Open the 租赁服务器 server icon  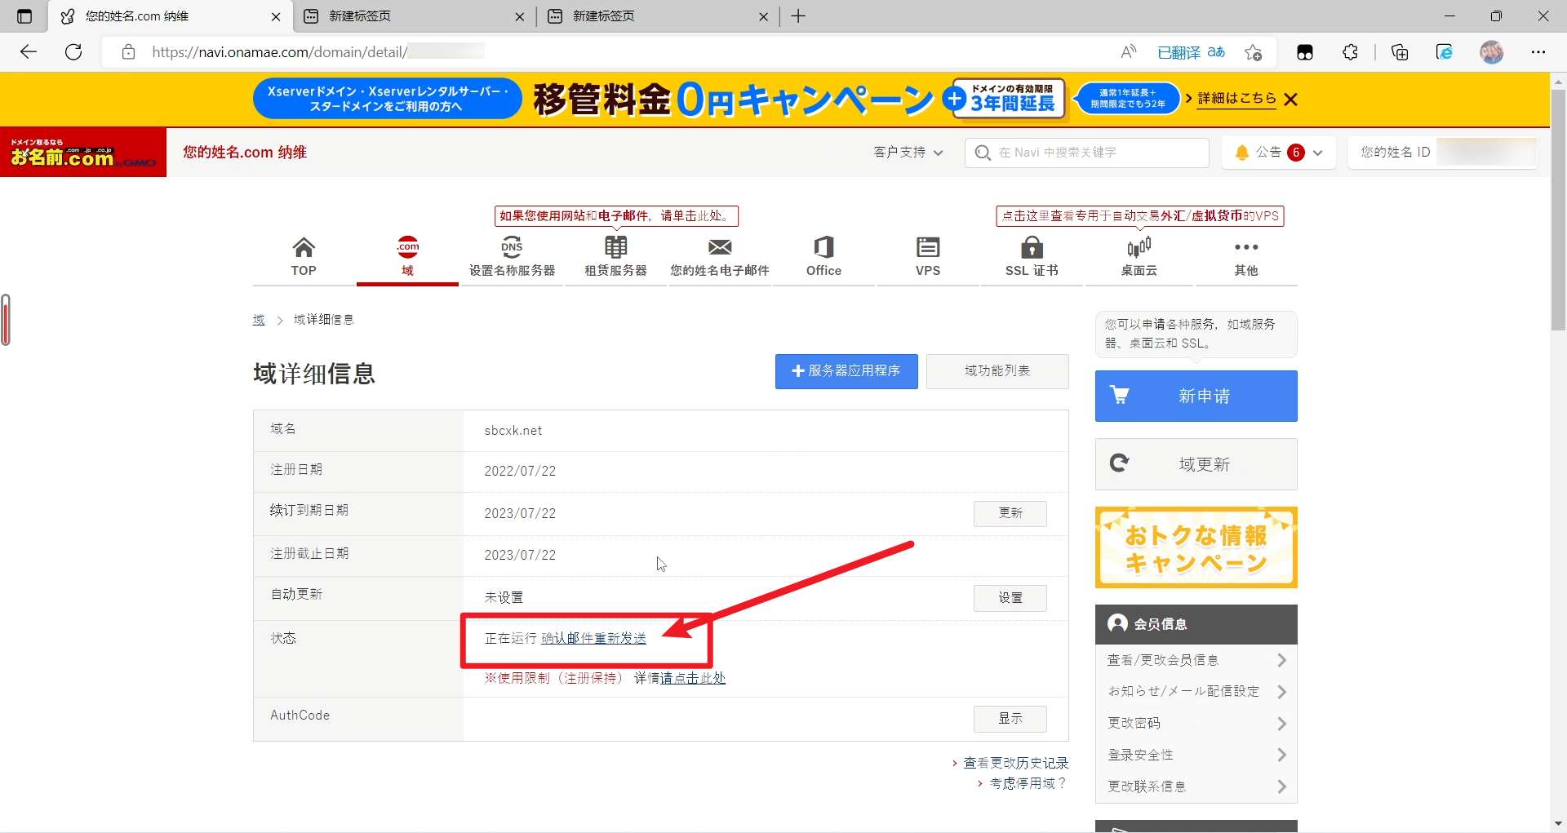(x=615, y=249)
